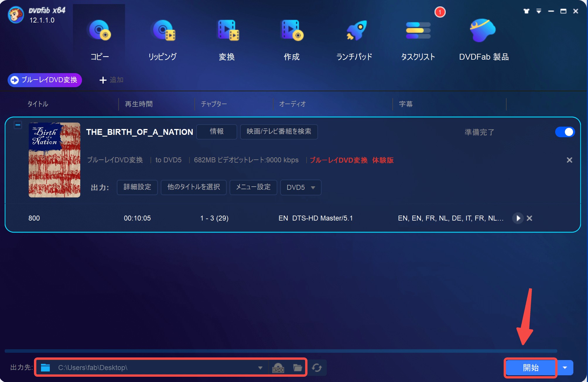Click the 開始 start button
588x382 pixels.
point(531,368)
